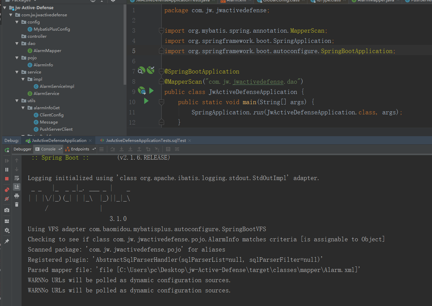Collapse the com.jw.jwactivedefense package
Screen dimensions: 432x306
[11, 15]
